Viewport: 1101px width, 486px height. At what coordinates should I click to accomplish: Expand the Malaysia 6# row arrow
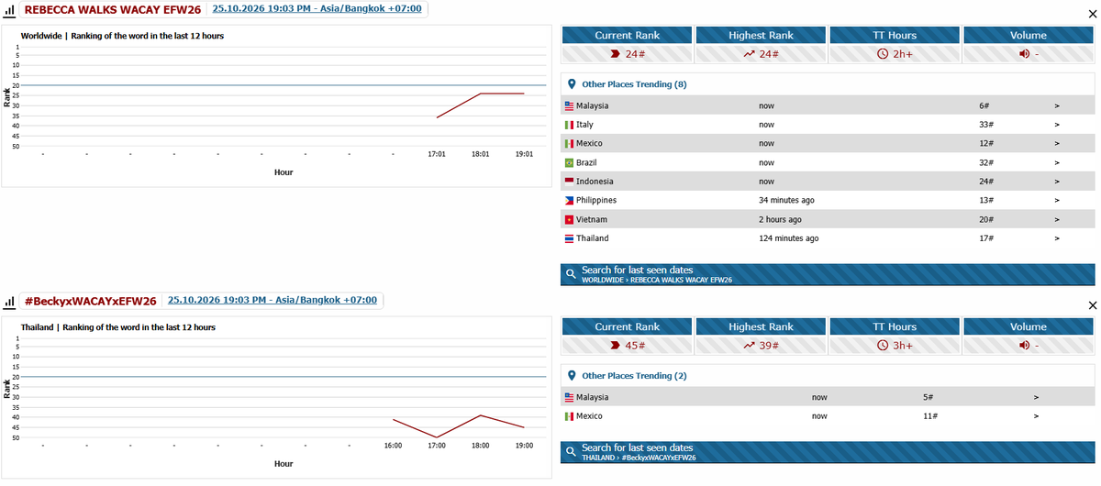point(1057,105)
